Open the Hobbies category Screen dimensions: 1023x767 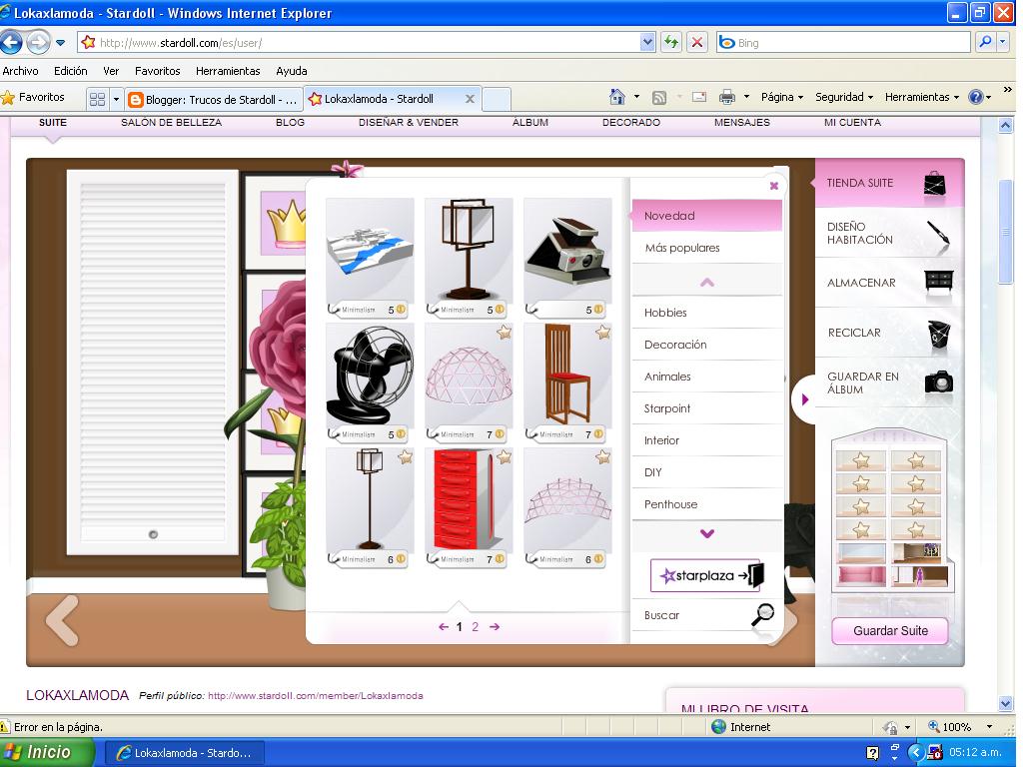[x=707, y=313]
